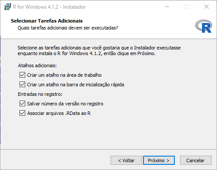This screenshot has width=217, height=170.
Task: Continue with the Próximo button
Action: point(159,160)
